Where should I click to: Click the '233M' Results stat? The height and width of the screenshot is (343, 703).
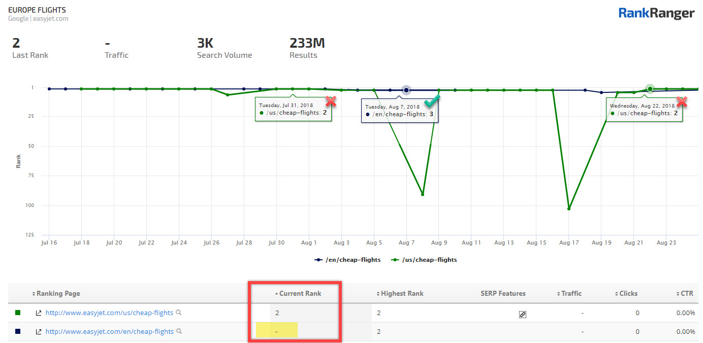[x=307, y=43]
